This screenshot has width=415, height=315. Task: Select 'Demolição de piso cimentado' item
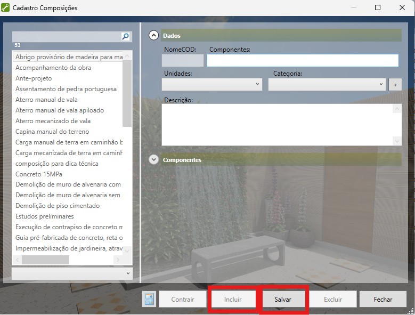[x=68, y=206]
